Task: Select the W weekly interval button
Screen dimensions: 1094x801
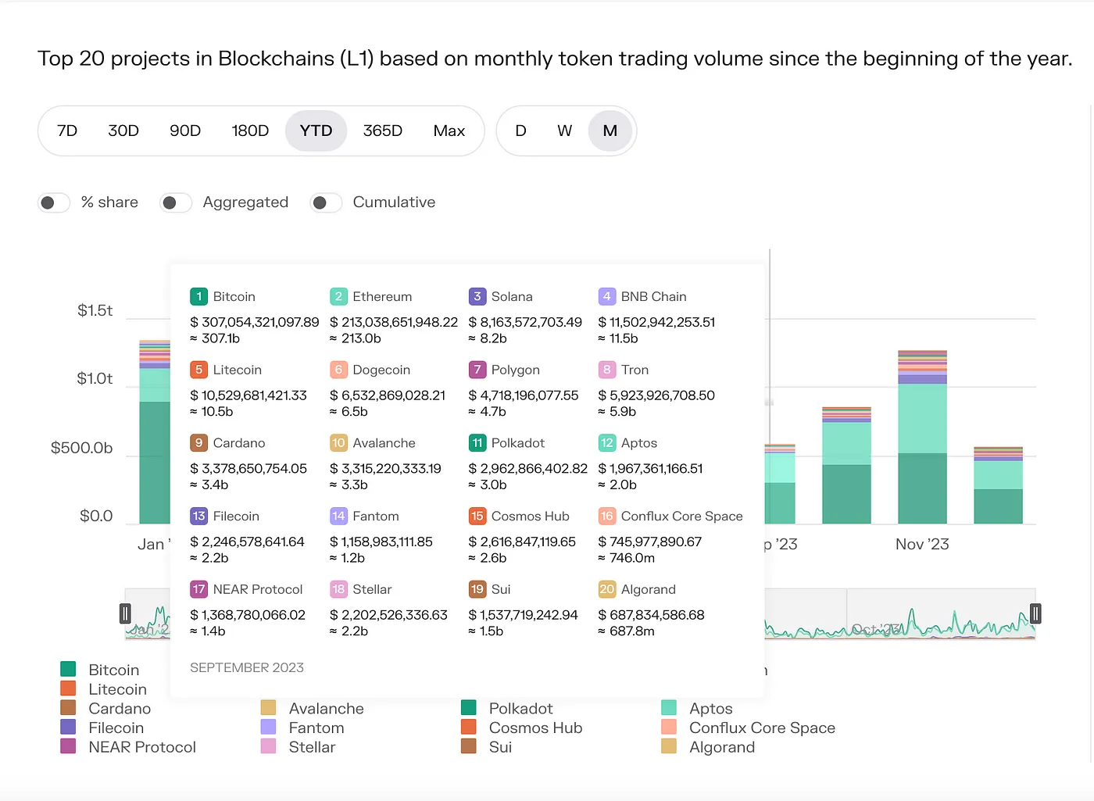Action: click(564, 131)
